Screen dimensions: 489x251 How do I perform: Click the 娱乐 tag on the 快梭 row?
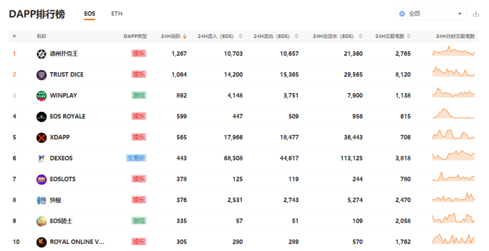point(139,200)
